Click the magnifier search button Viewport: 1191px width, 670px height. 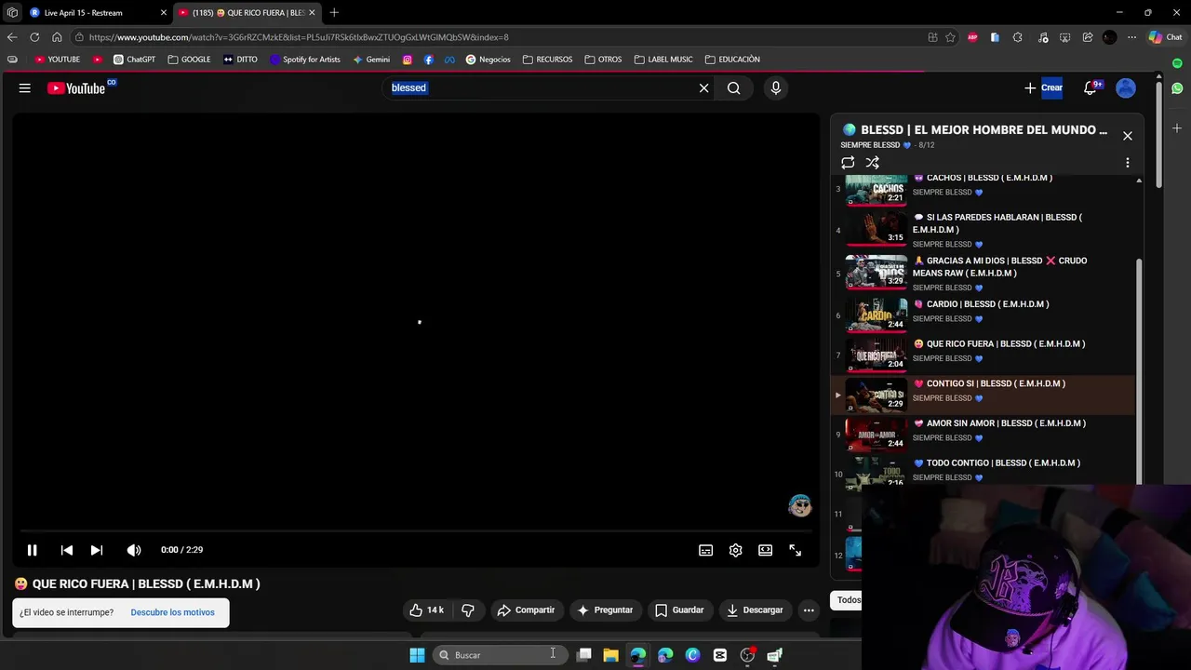click(x=734, y=87)
